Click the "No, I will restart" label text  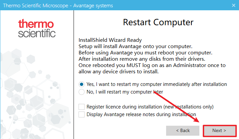125,92
